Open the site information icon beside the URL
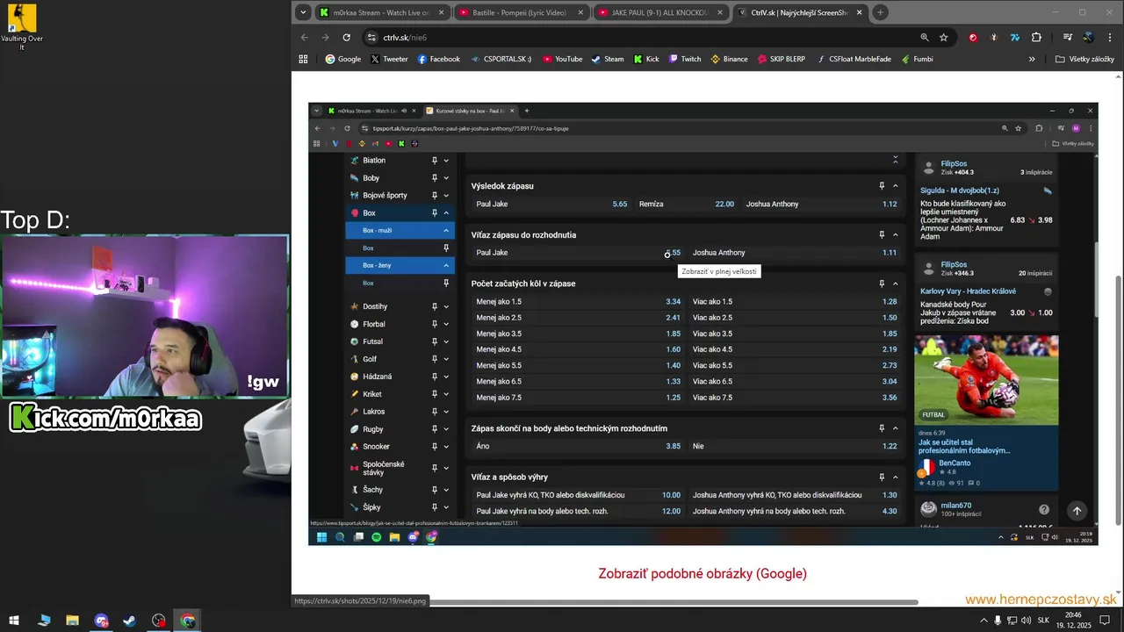This screenshot has height=632, width=1124. tap(371, 38)
